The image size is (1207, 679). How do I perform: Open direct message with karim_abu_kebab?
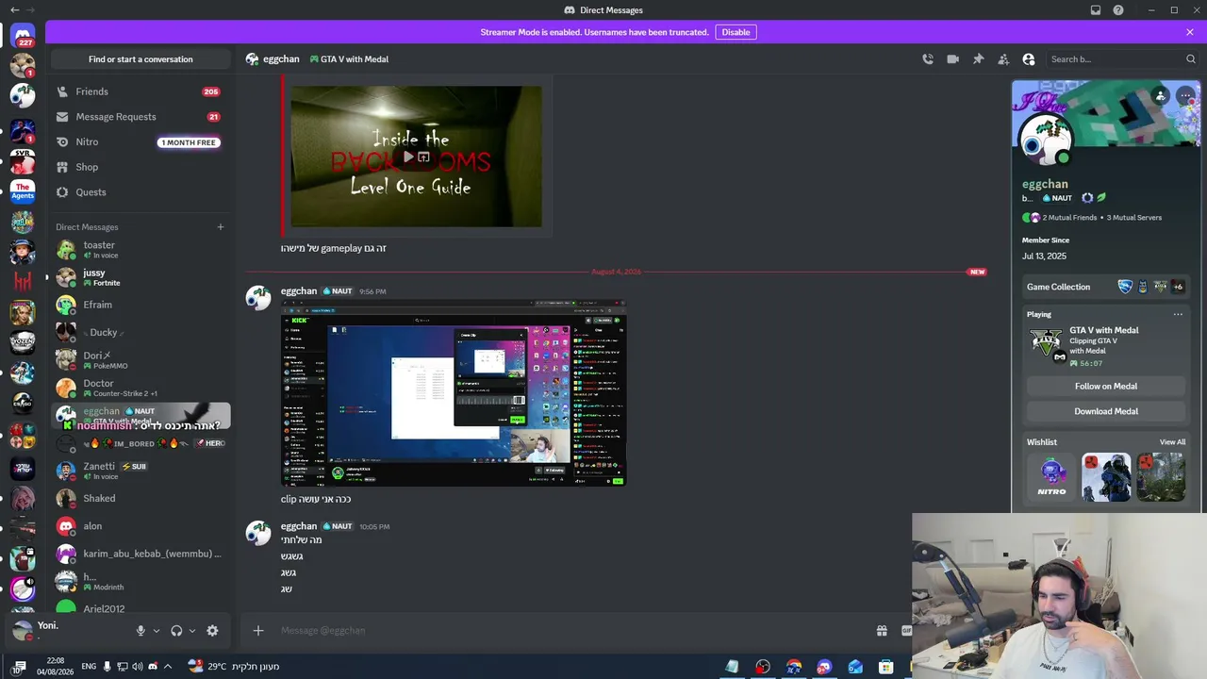pos(141,554)
